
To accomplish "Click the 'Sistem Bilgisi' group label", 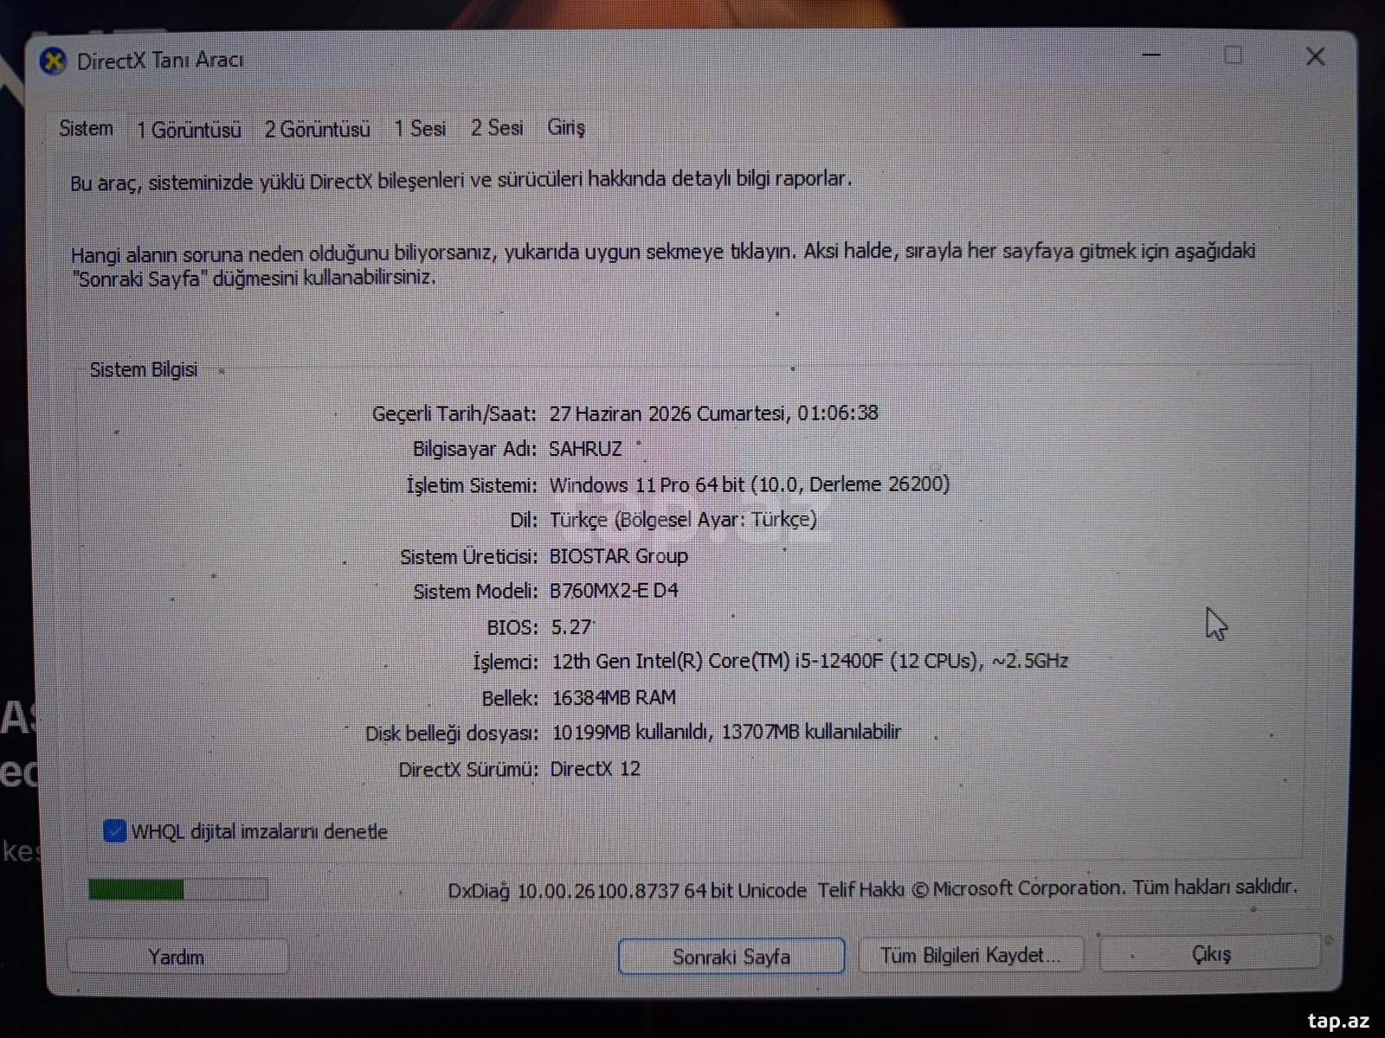I will pos(144,369).
